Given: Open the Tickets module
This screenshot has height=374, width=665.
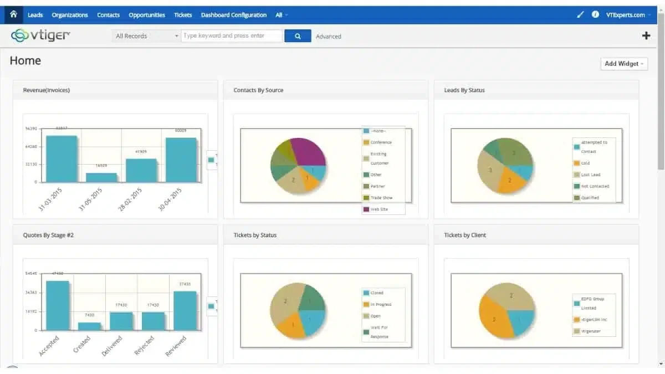Looking at the screenshot, I should pos(183,15).
